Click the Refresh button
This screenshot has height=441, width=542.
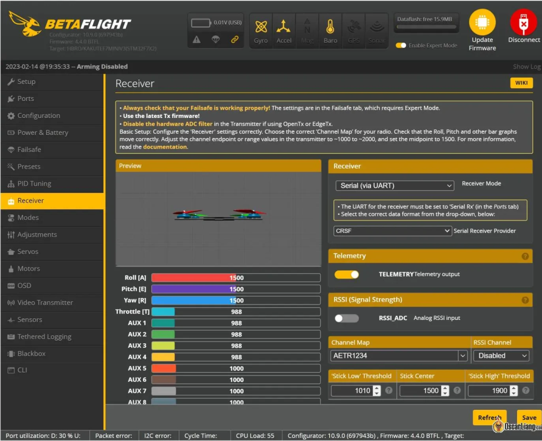tap(490, 418)
